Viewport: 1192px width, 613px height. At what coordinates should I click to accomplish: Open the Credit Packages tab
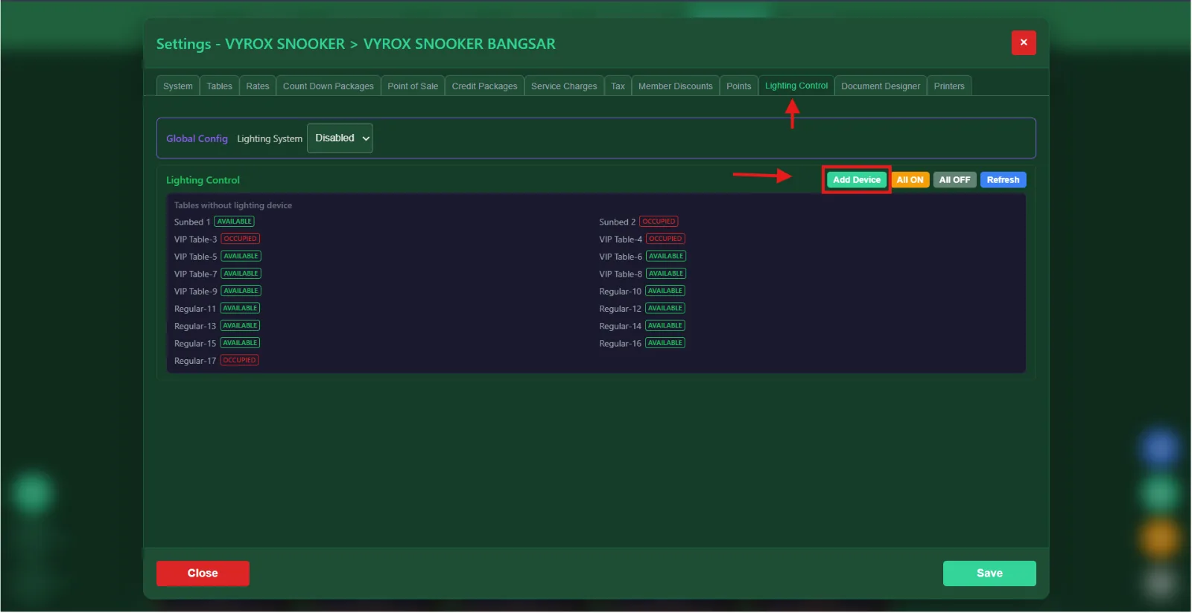coord(485,86)
